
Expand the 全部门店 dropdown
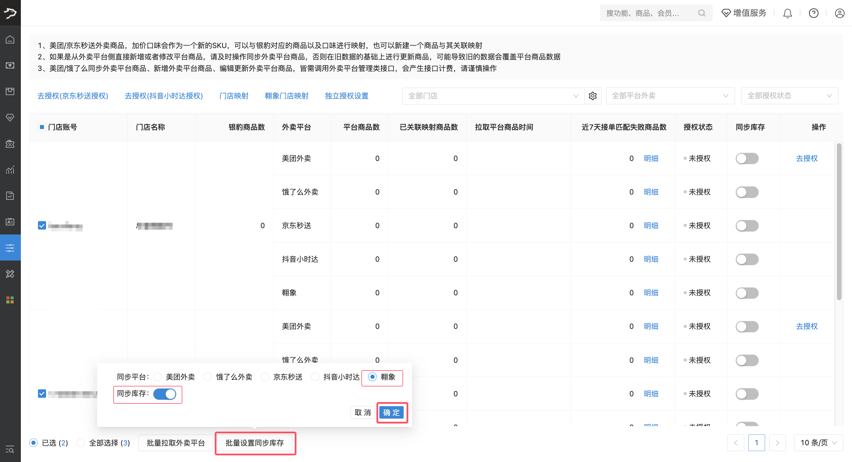click(493, 96)
